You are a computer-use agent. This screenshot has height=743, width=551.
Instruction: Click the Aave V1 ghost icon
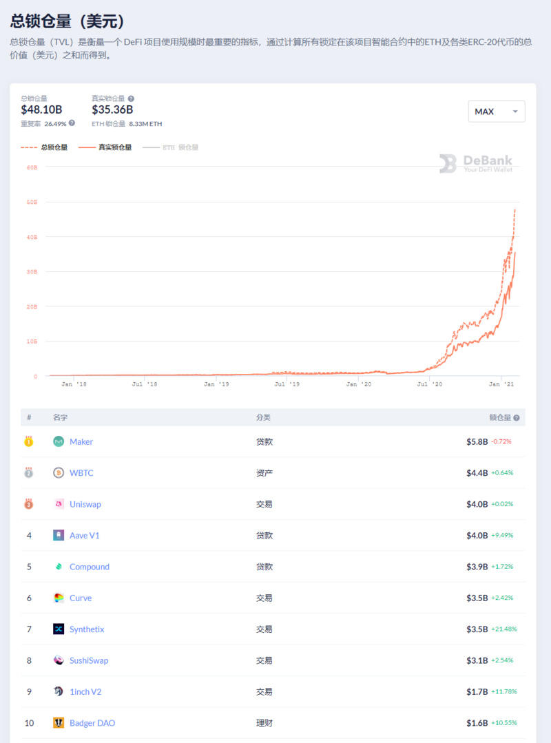[x=59, y=535]
